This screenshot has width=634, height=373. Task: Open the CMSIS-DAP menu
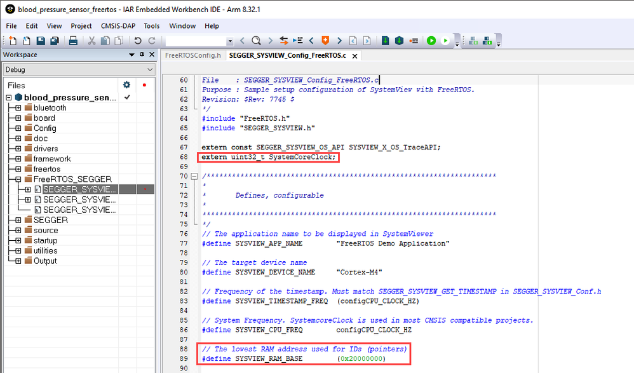[118, 26]
